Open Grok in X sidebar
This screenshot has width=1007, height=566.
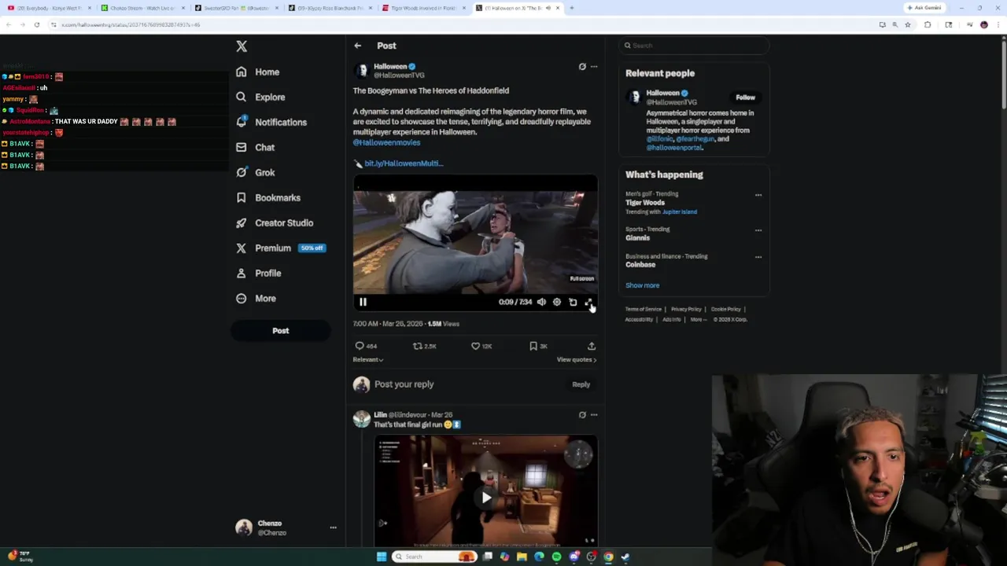click(255, 172)
